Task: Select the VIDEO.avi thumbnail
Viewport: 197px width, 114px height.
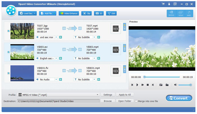Action: (22, 52)
